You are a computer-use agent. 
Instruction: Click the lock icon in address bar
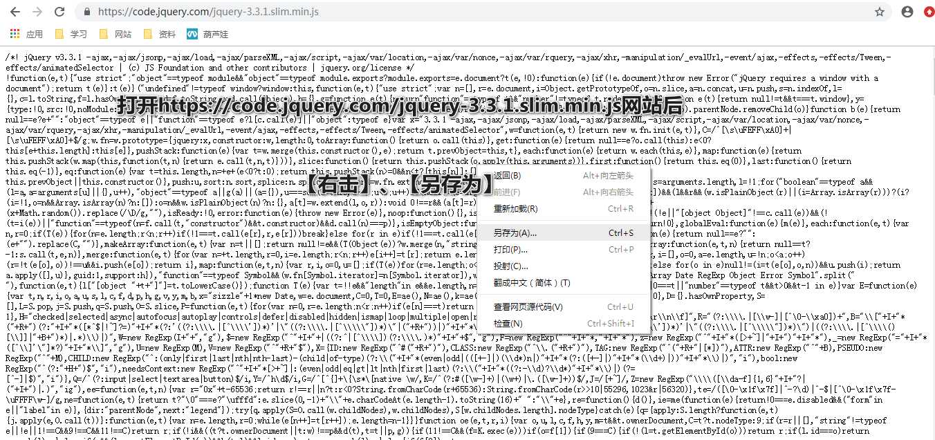(86, 12)
